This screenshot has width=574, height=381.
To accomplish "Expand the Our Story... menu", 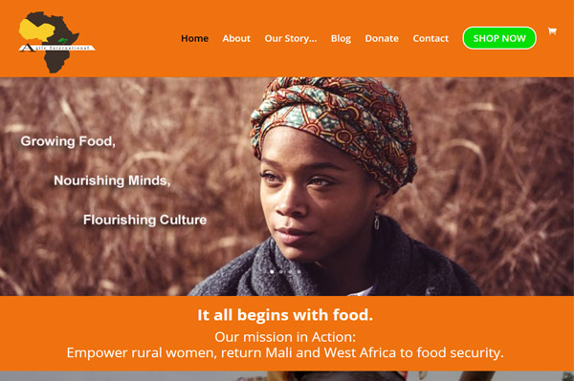I will pyautogui.click(x=291, y=38).
